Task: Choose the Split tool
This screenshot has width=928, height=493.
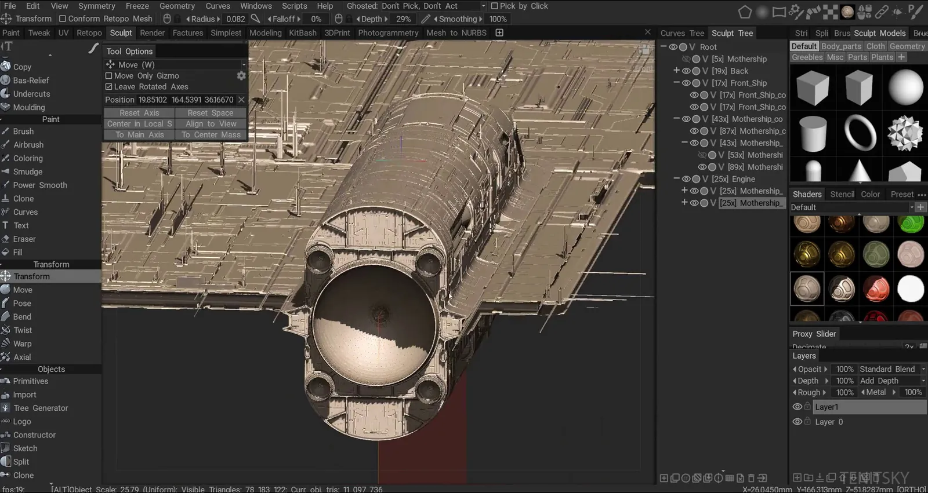Action: [x=21, y=462]
